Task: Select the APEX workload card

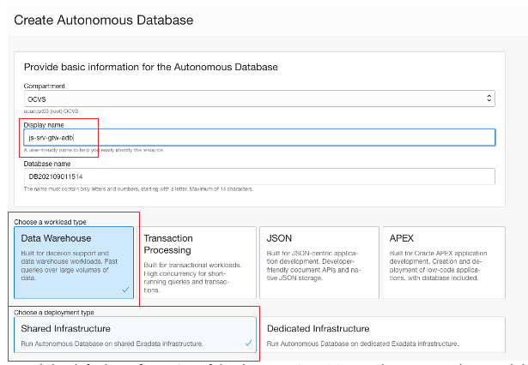Action: tap(444, 262)
